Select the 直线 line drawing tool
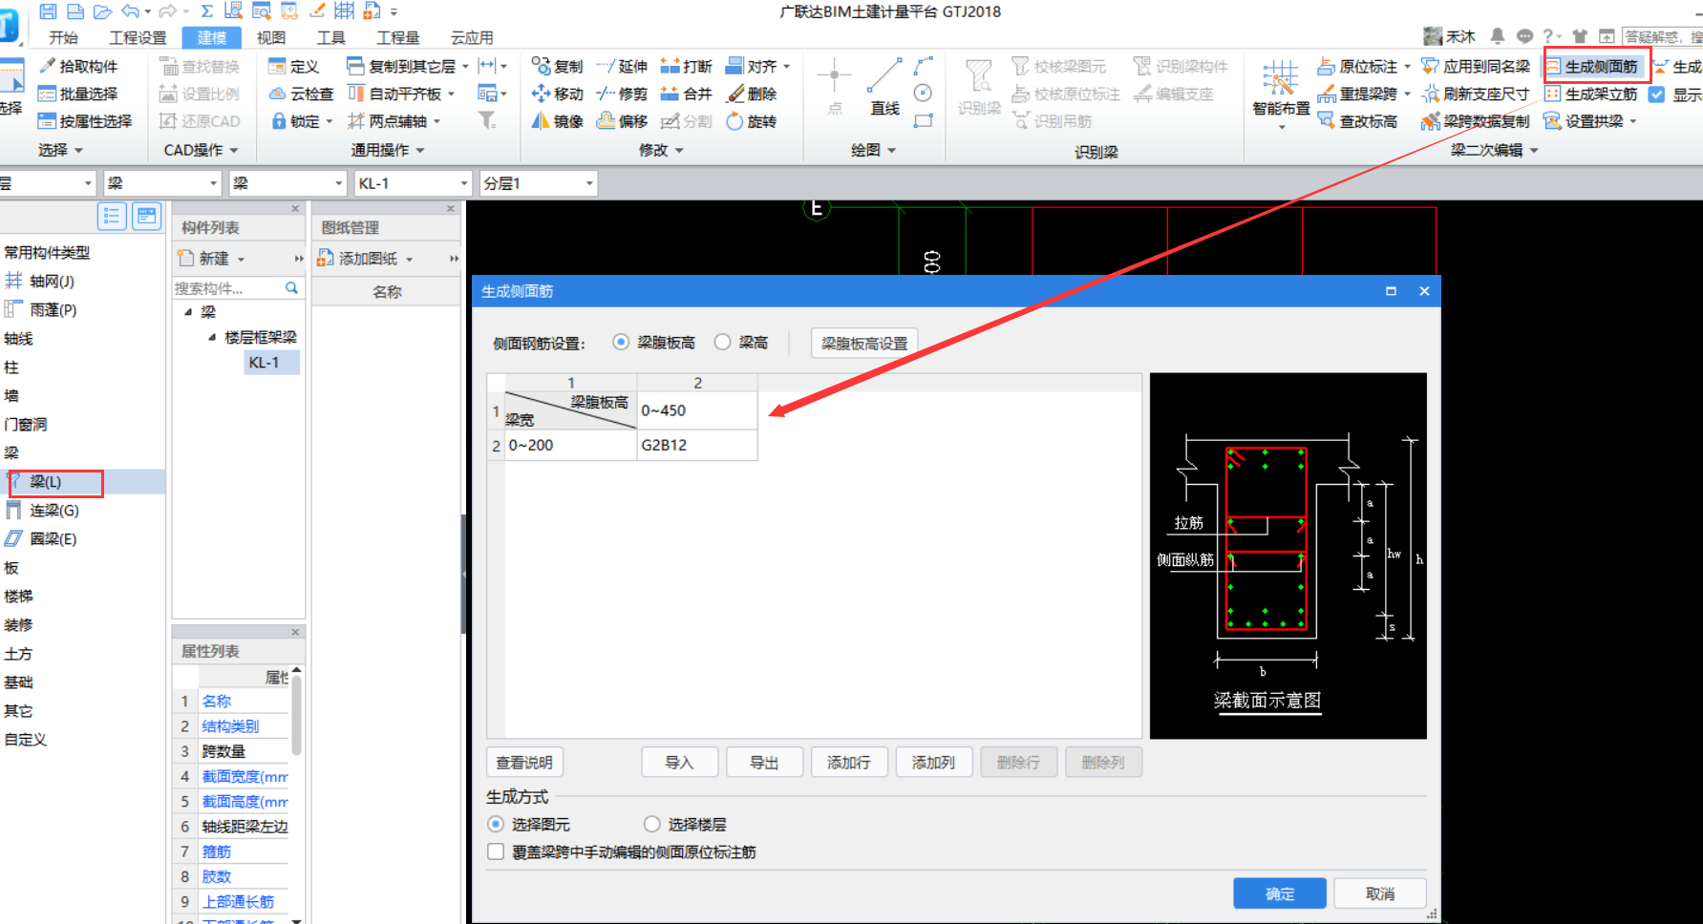This screenshot has width=1703, height=924. click(884, 88)
